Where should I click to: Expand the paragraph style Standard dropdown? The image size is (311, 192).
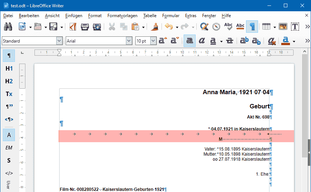[x=59, y=41]
